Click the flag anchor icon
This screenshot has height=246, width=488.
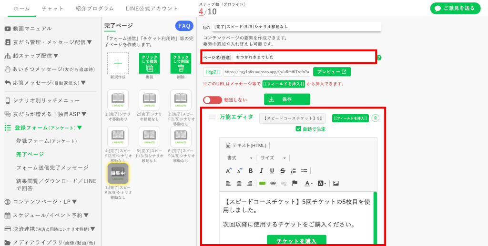pyautogui.click(x=295, y=183)
